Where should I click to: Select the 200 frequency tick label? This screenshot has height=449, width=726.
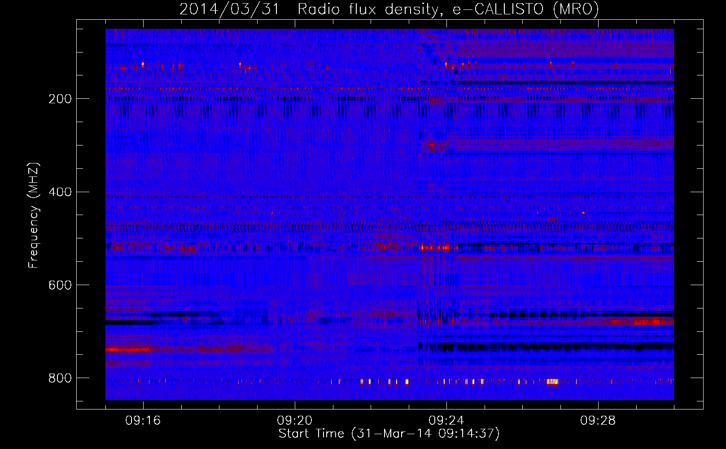tap(60, 99)
